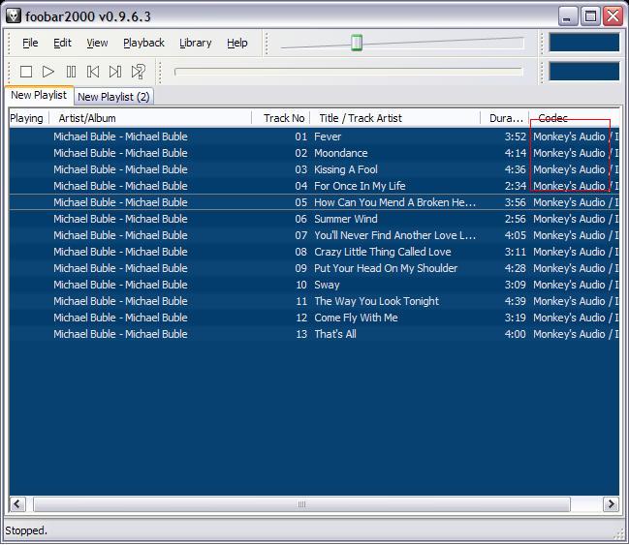Open the View menu

(x=97, y=43)
